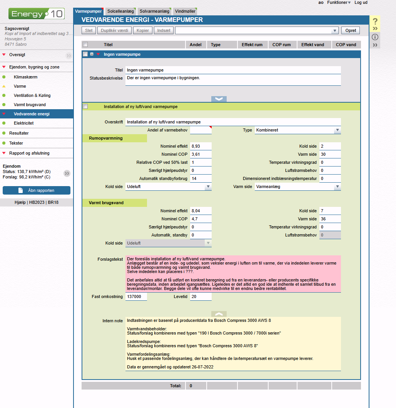Click the round arrow icon beside Ejendom status
396x408 pixels.
tap(67, 173)
